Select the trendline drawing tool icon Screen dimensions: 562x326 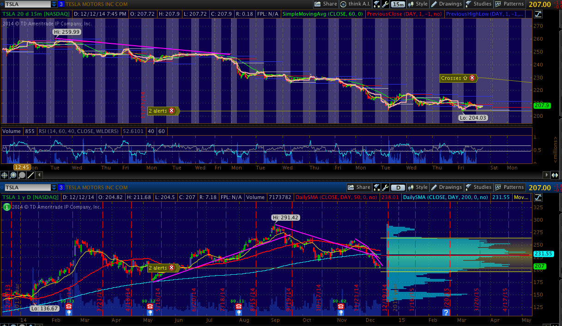coord(31,175)
